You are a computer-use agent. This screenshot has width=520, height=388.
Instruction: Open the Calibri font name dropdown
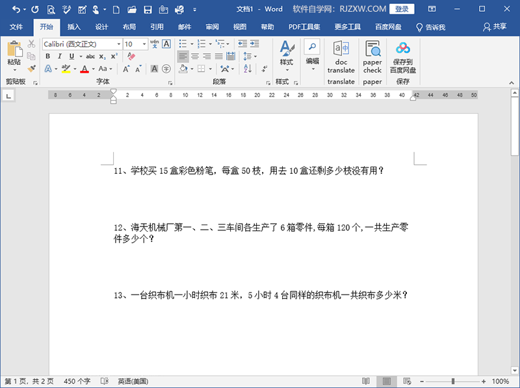[119, 44]
